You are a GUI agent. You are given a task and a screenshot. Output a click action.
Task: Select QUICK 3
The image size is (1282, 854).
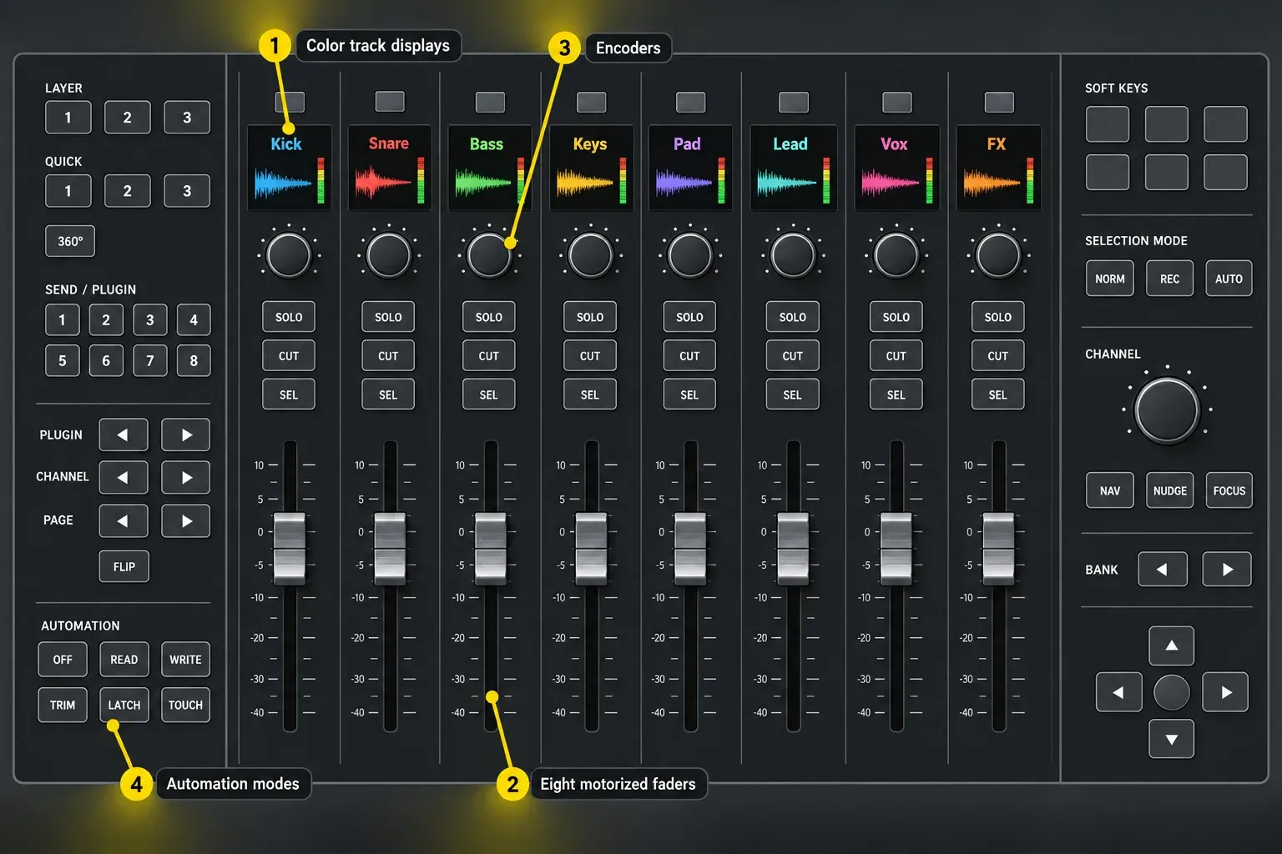187,191
